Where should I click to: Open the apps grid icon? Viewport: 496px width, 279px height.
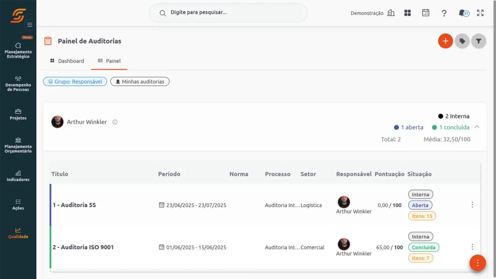point(407,13)
